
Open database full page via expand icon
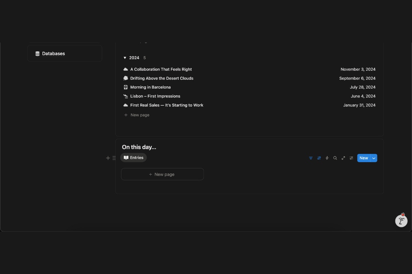pyautogui.click(x=343, y=158)
